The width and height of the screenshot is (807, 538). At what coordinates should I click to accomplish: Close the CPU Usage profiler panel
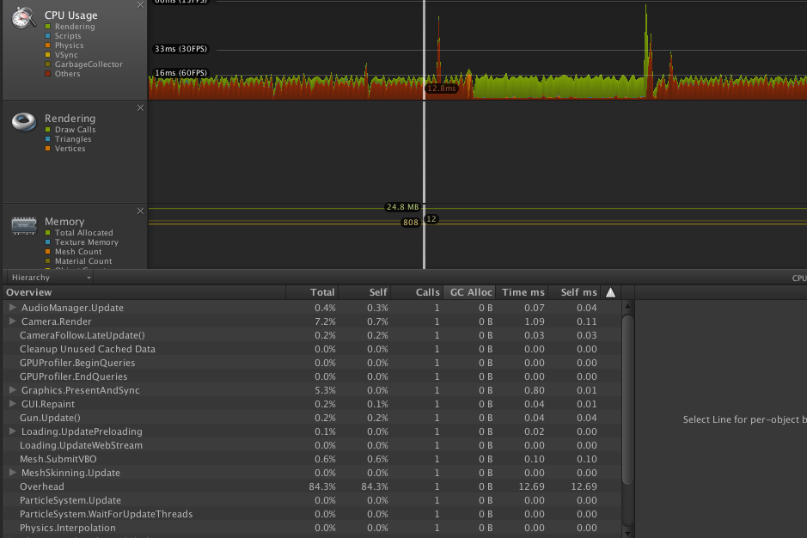point(140,5)
